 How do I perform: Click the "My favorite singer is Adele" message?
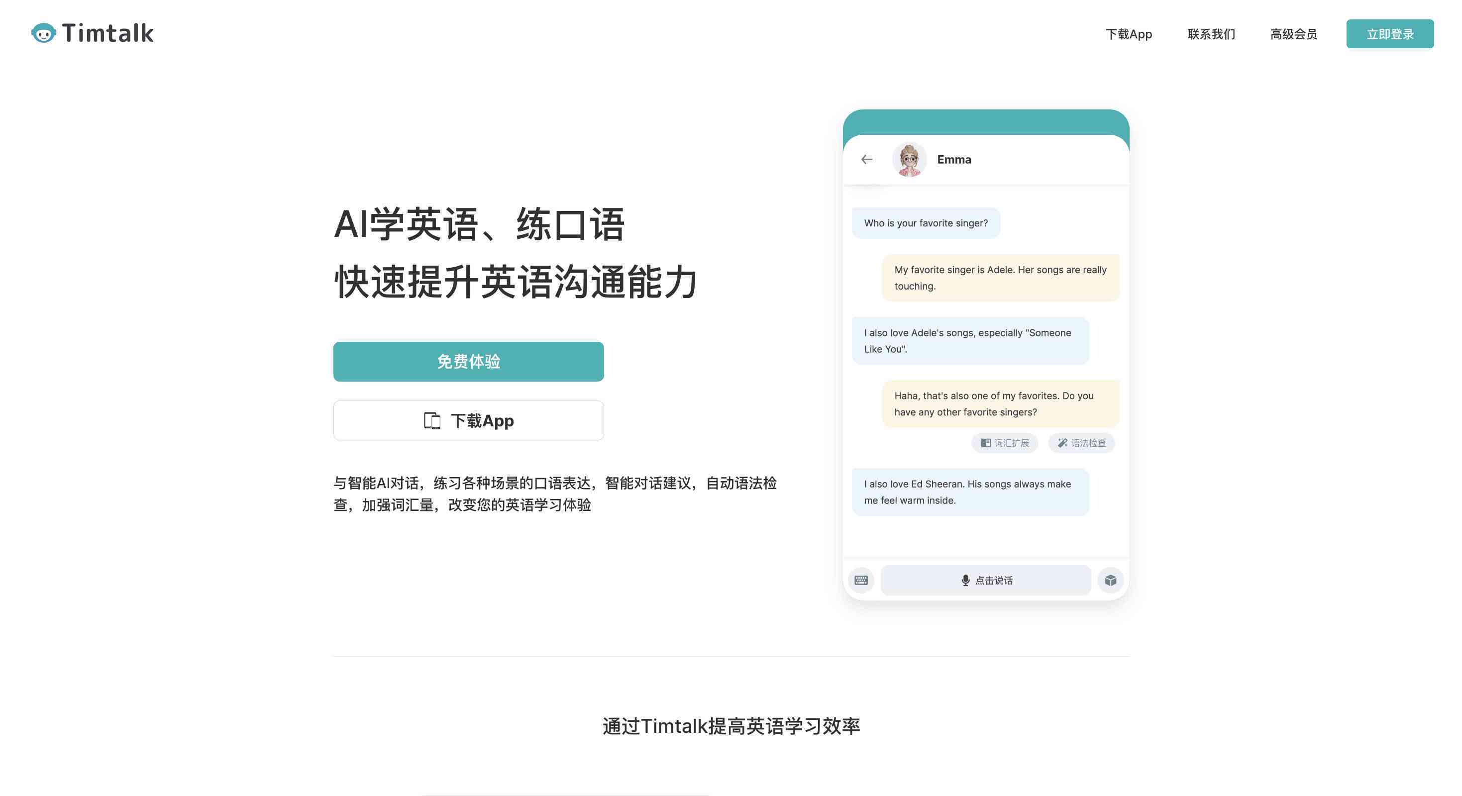[1001, 278]
